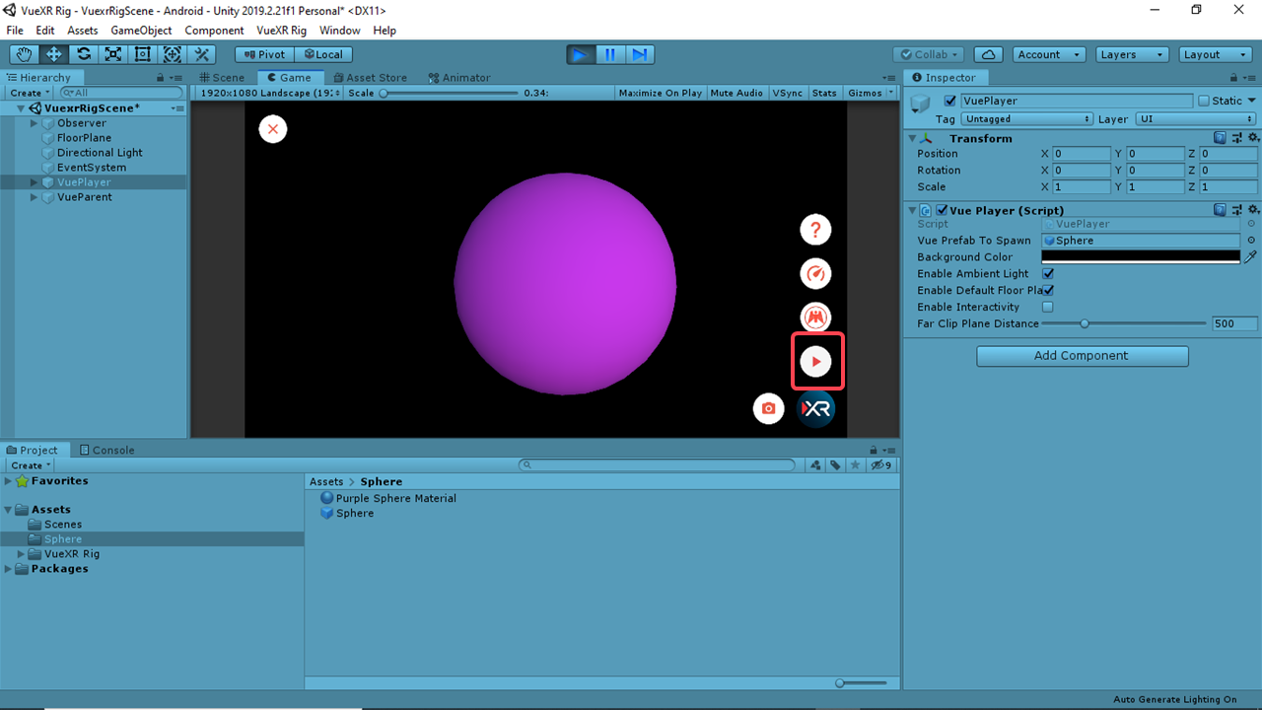
Task: Disable the Enable Ambient Light checkbox
Action: (1048, 274)
